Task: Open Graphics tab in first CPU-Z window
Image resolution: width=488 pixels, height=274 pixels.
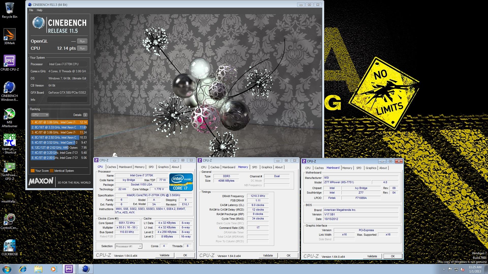Action: click(163, 167)
